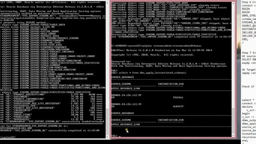Click 'SCHEMA_EXPORT/SYSTEM_GRANT' in the left console
The image size is (256, 144).
point(39,31)
